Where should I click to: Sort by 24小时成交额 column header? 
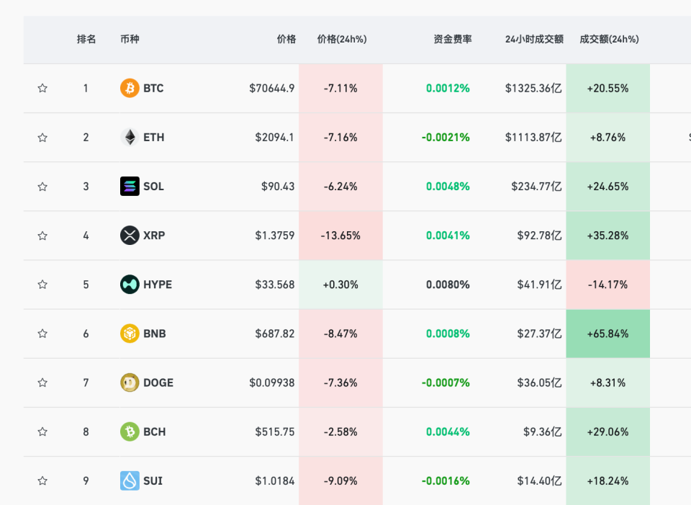(x=534, y=40)
